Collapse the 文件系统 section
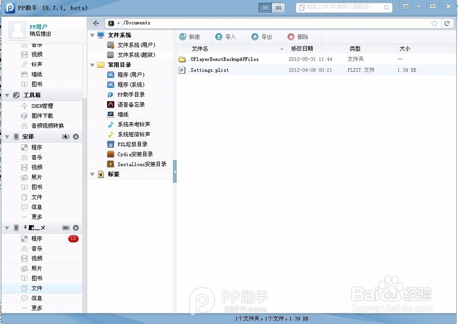458x324 pixels. (93, 35)
